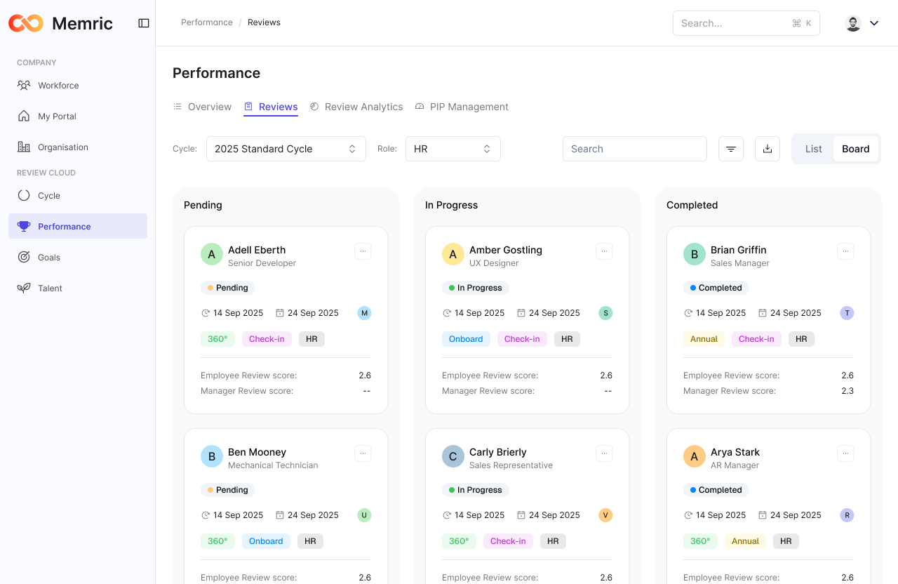Open Cycle under Review Cloud
This screenshot has width=898, height=584.
(78, 196)
